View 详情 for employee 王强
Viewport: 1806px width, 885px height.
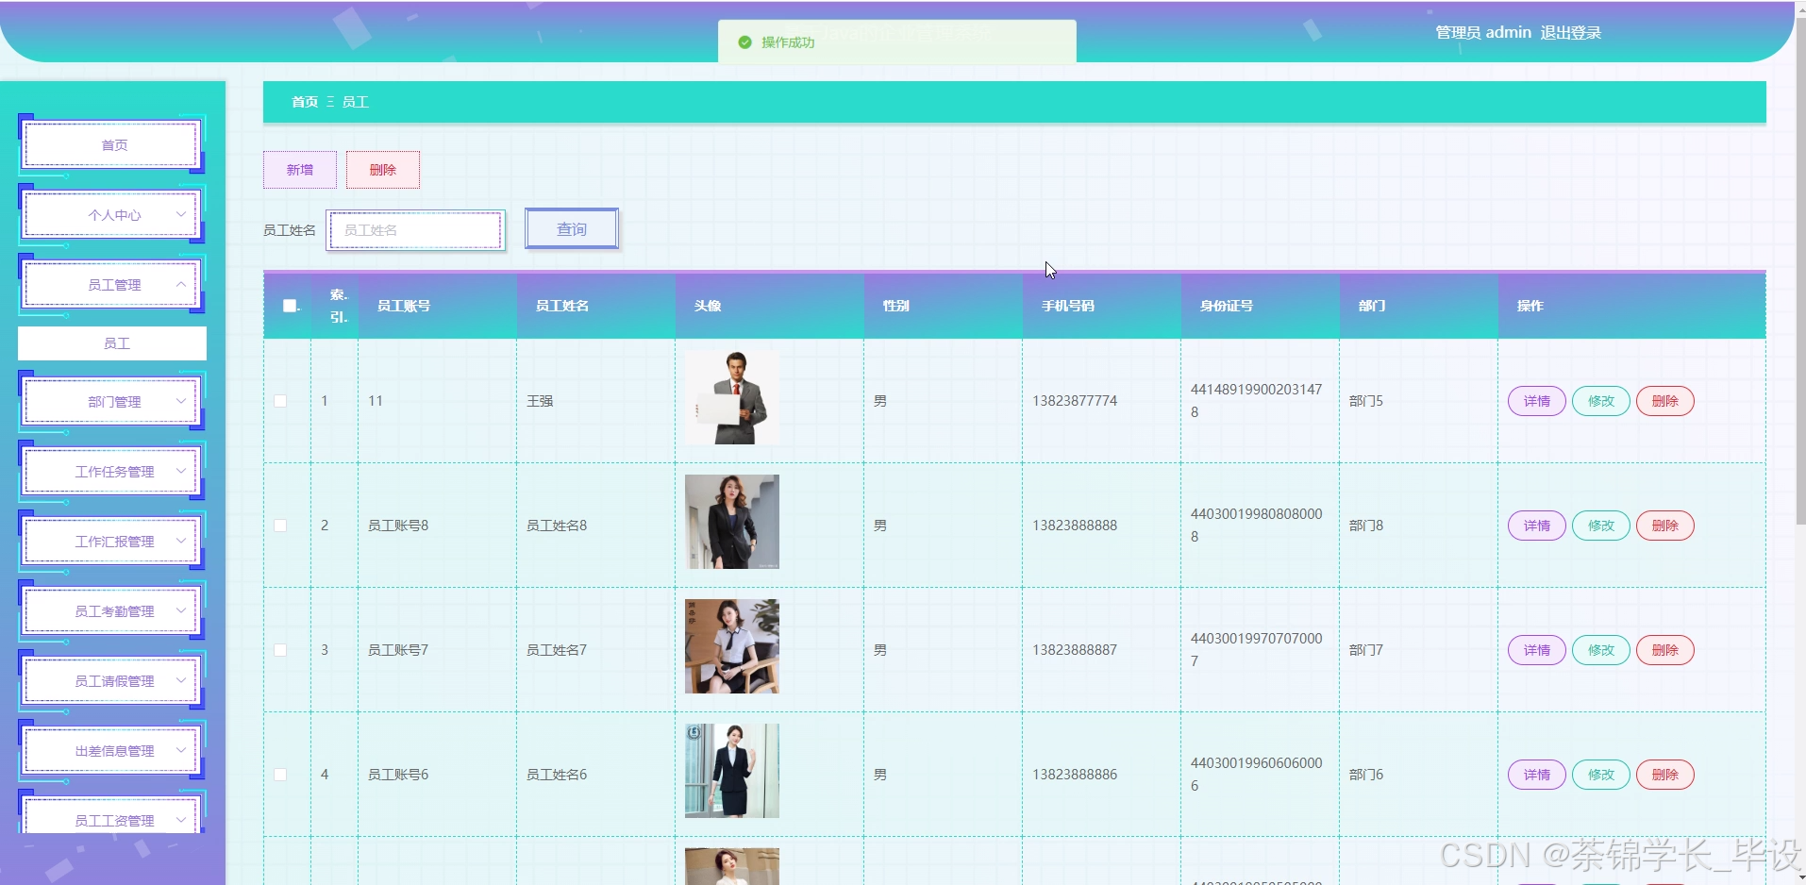pos(1537,401)
